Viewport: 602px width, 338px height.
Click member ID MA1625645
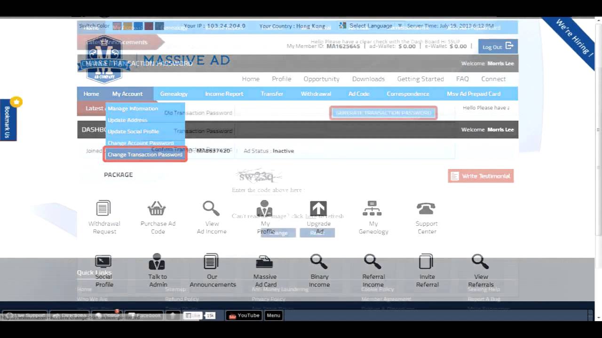343,46
